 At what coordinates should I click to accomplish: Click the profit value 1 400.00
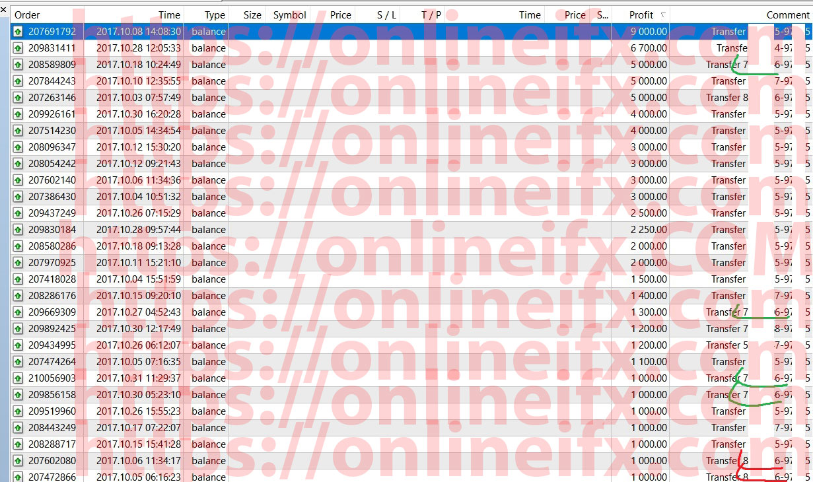tap(649, 296)
